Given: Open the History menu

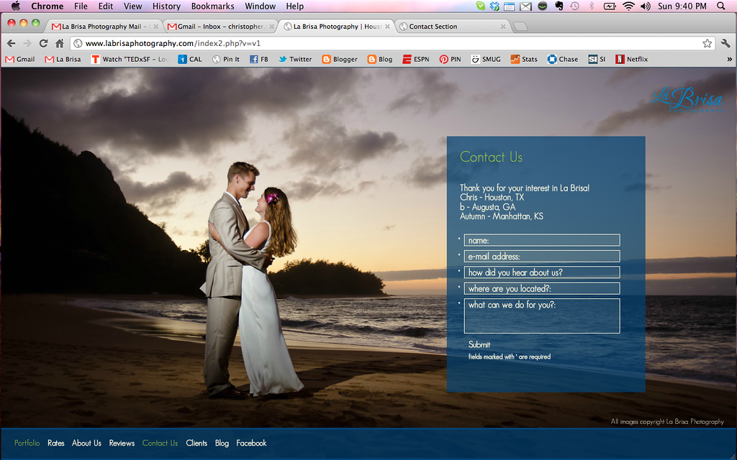Looking at the screenshot, I should [x=166, y=6].
